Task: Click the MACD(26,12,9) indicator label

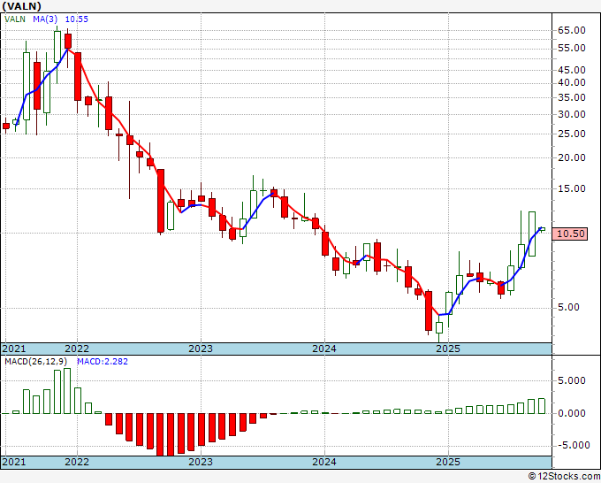Action: click(36, 362)
